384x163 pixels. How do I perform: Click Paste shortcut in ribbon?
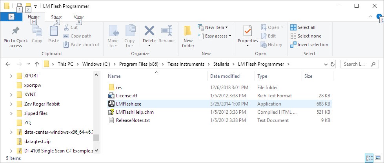coord(81,45)
